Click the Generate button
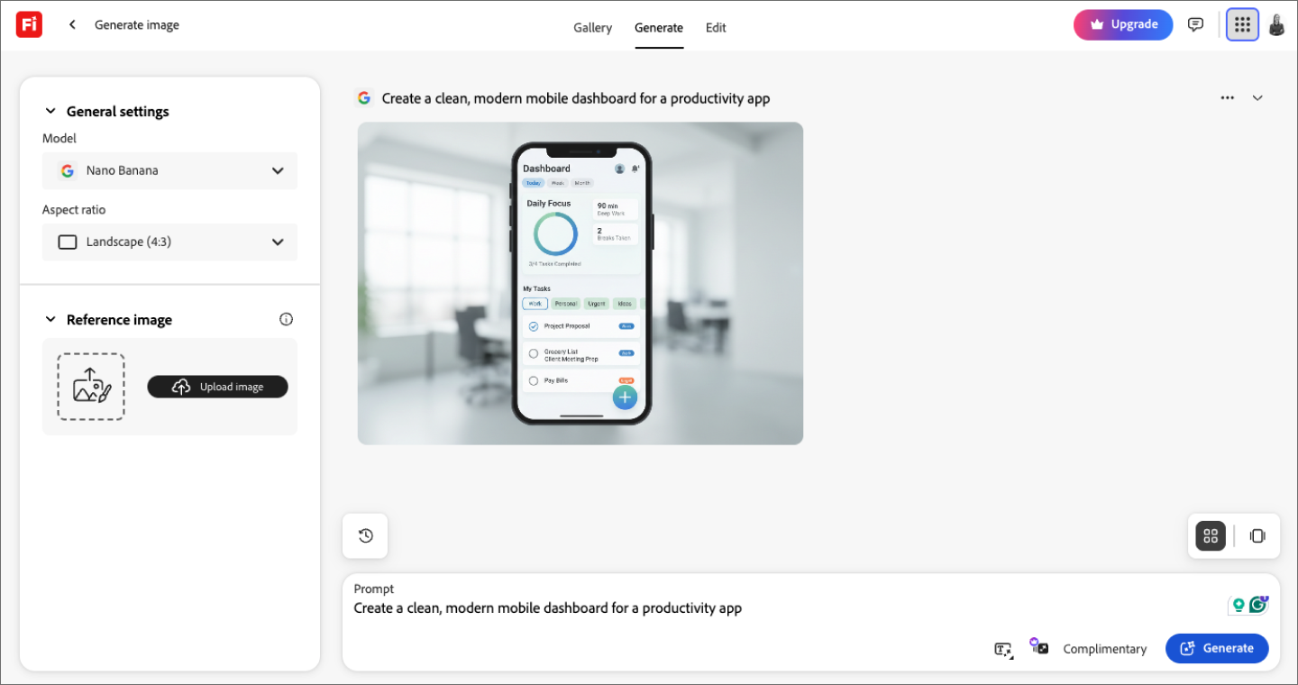 coord(1217,648)
